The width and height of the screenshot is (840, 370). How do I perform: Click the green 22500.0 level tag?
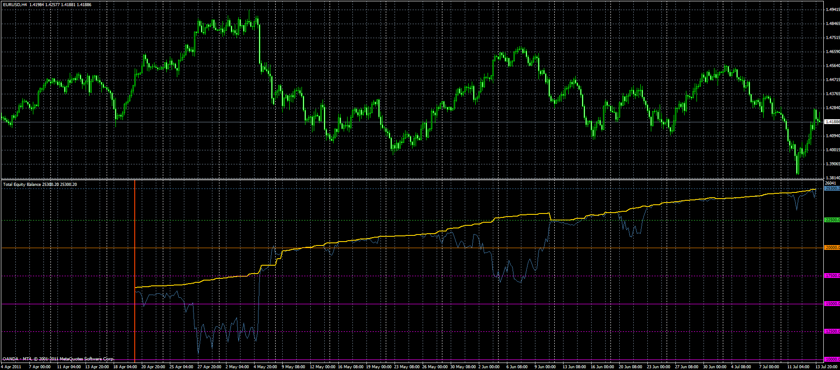tap(833, 220)
